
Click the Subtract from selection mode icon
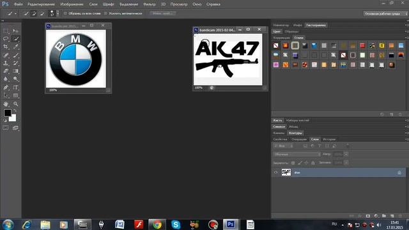click(x=42, y=13)
